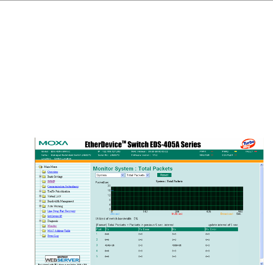Select Basic Settings menu label
The height and width of the screenshot is (265, 273).
point(55,177)
